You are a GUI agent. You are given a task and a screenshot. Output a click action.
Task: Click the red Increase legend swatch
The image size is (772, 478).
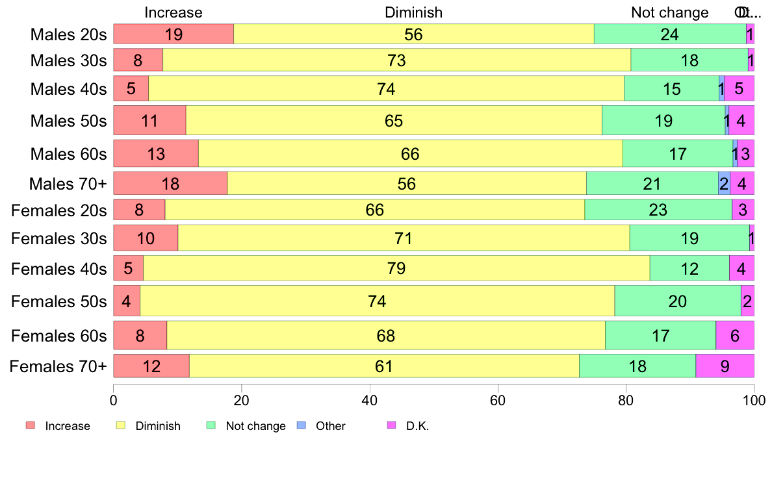[x=30, y=425]
